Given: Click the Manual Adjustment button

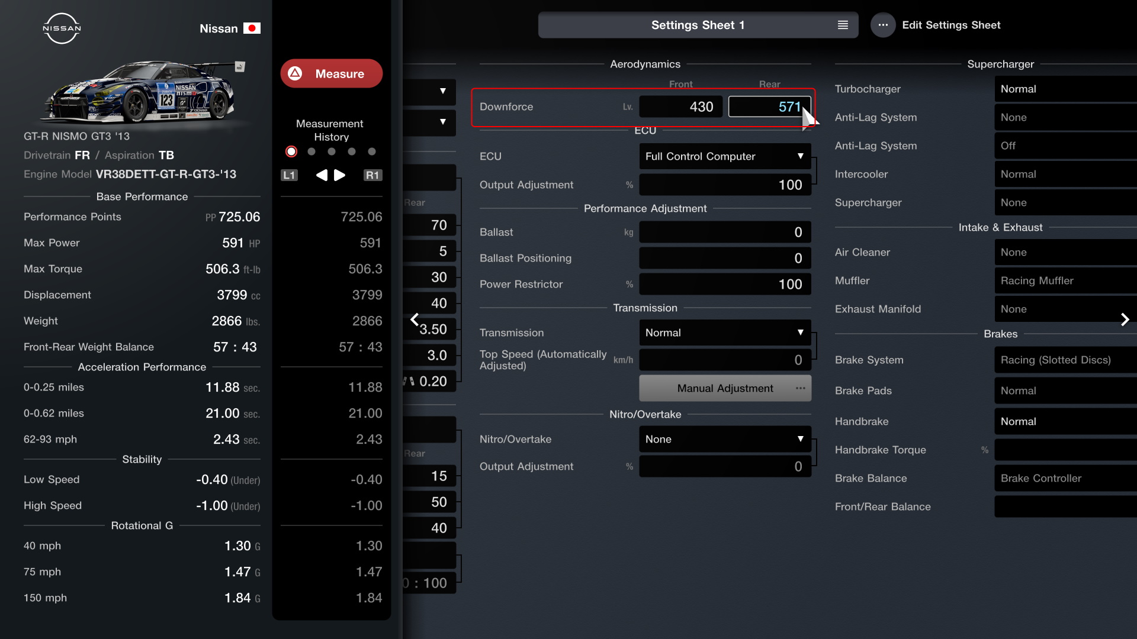Looking at the screenshot, I should coord(725,388).
